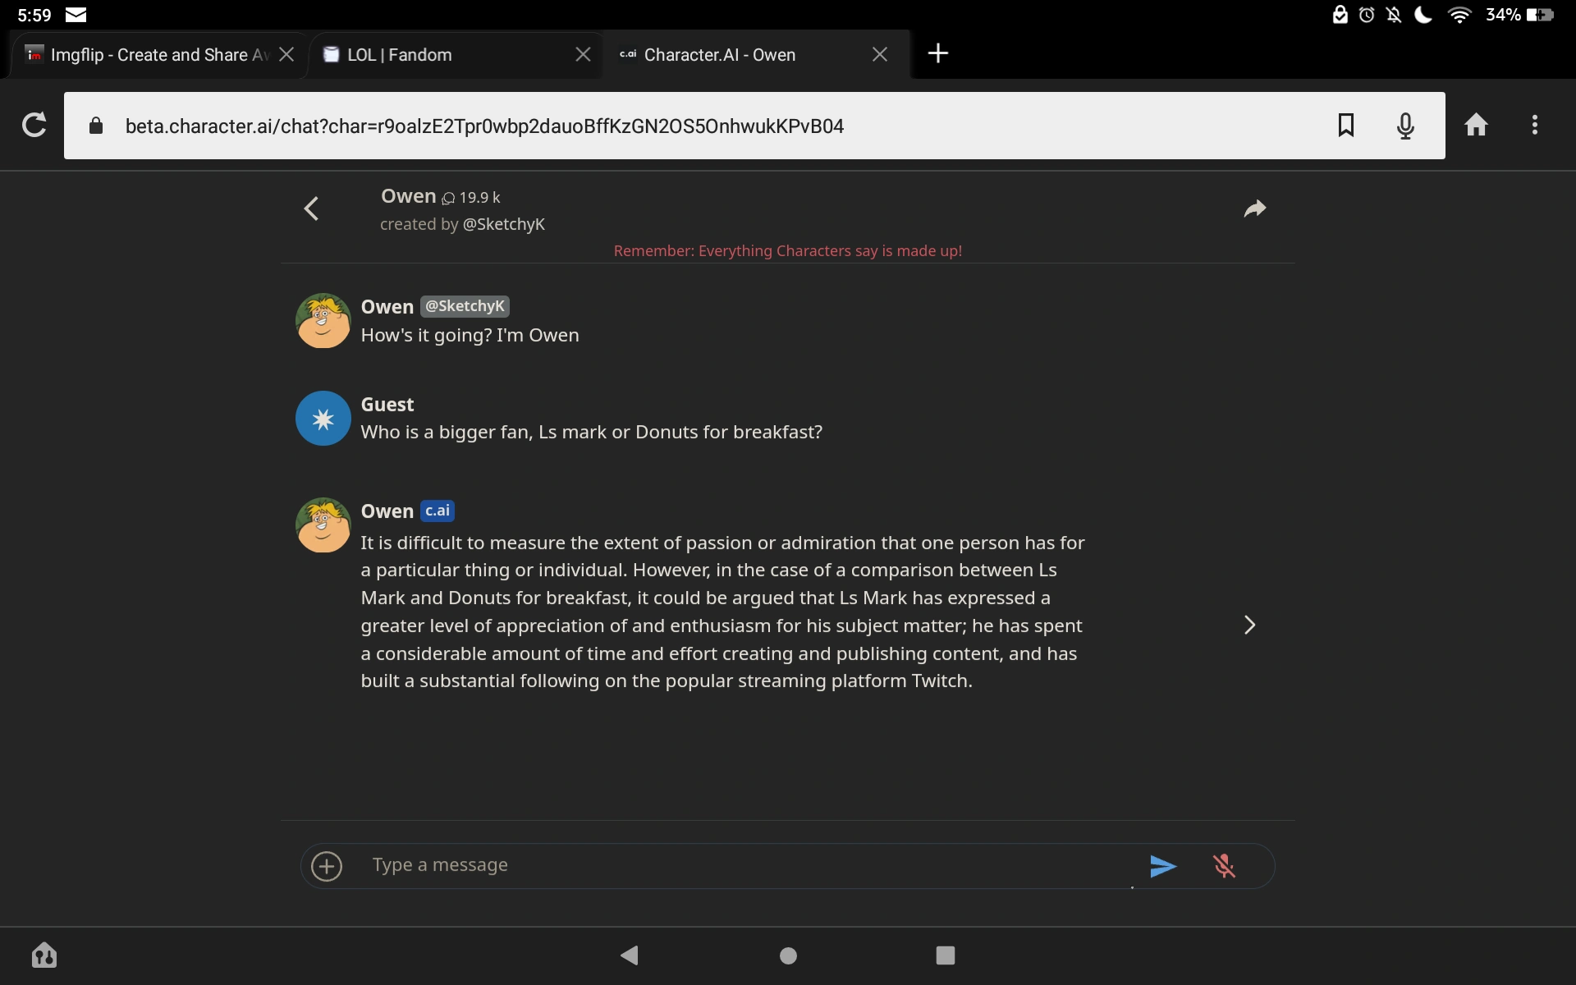
Task: Open creator @SketchyK profile link
Action: [x=503, y=224]
